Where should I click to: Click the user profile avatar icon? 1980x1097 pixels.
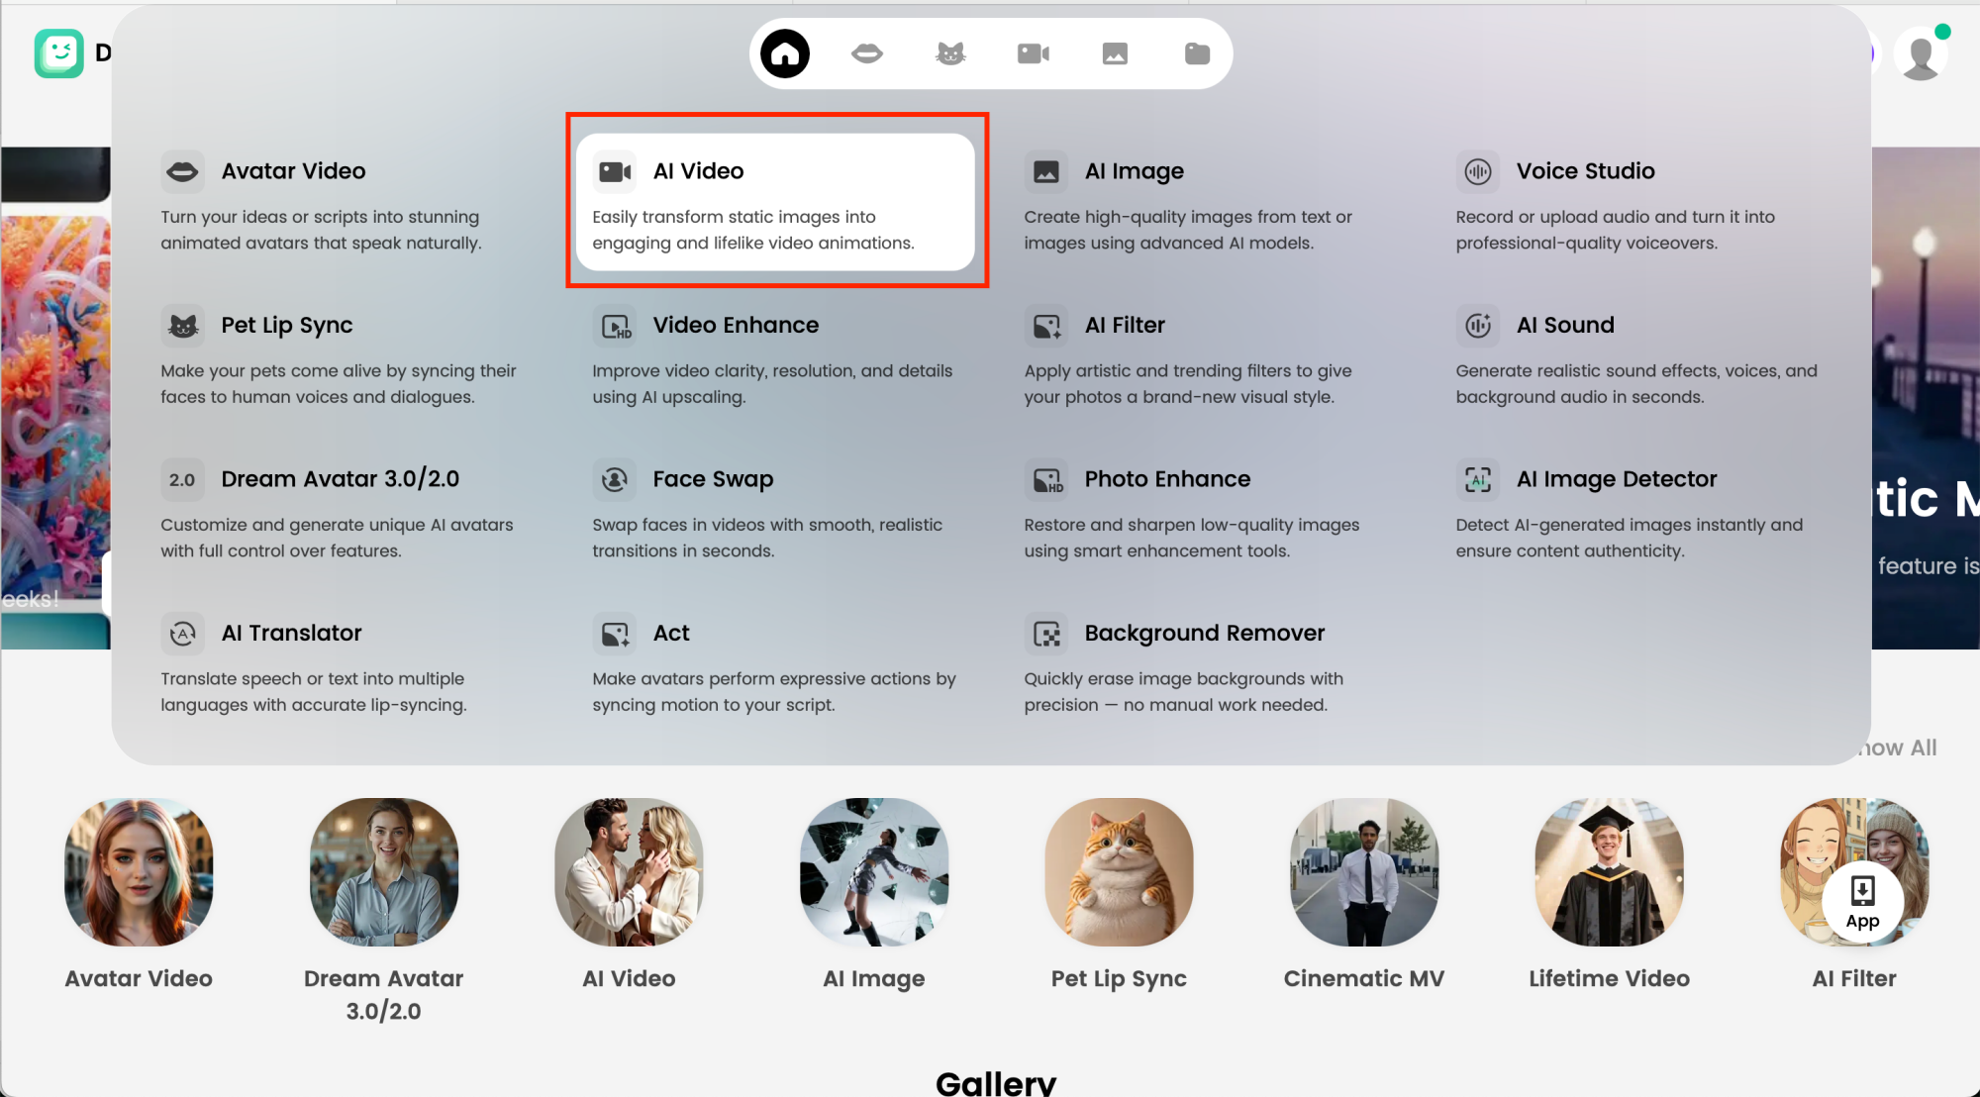[1921, 55]
